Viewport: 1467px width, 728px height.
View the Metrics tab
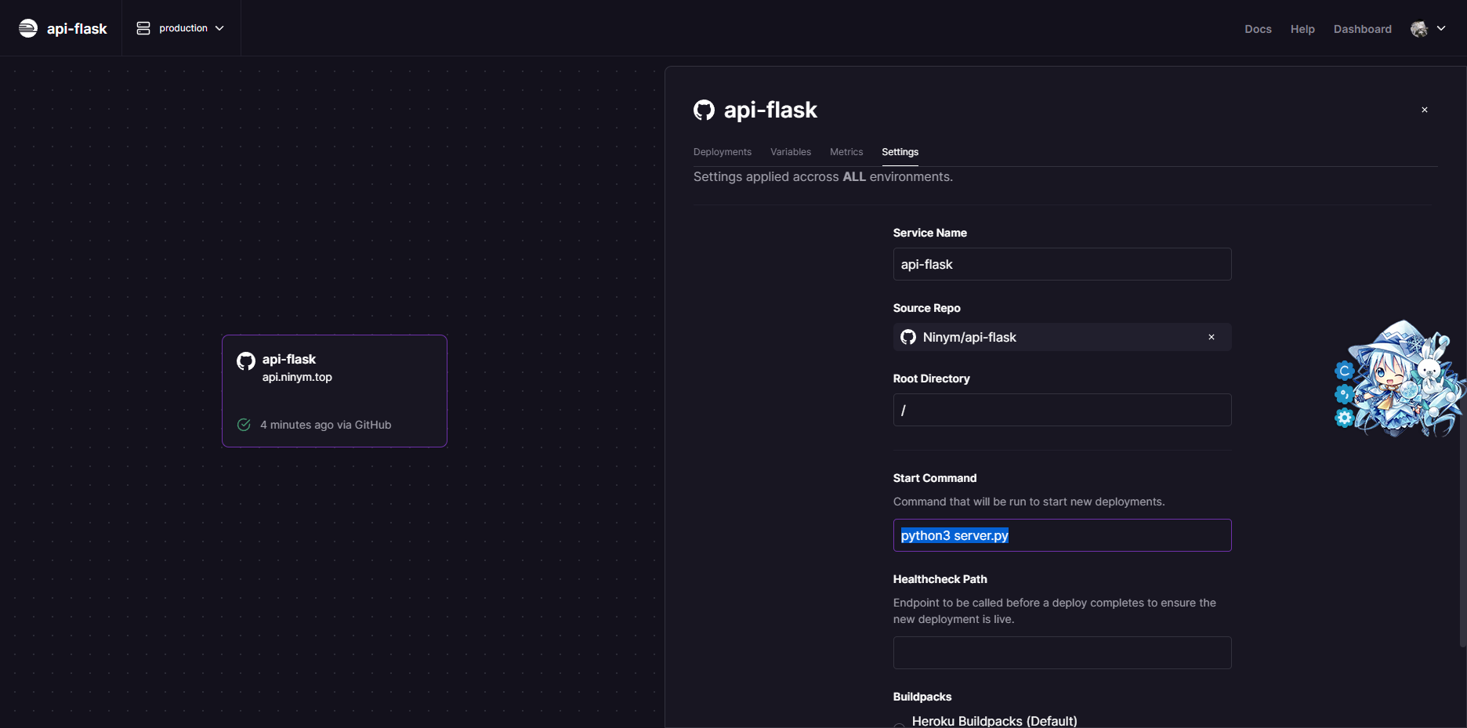[846, 152]
